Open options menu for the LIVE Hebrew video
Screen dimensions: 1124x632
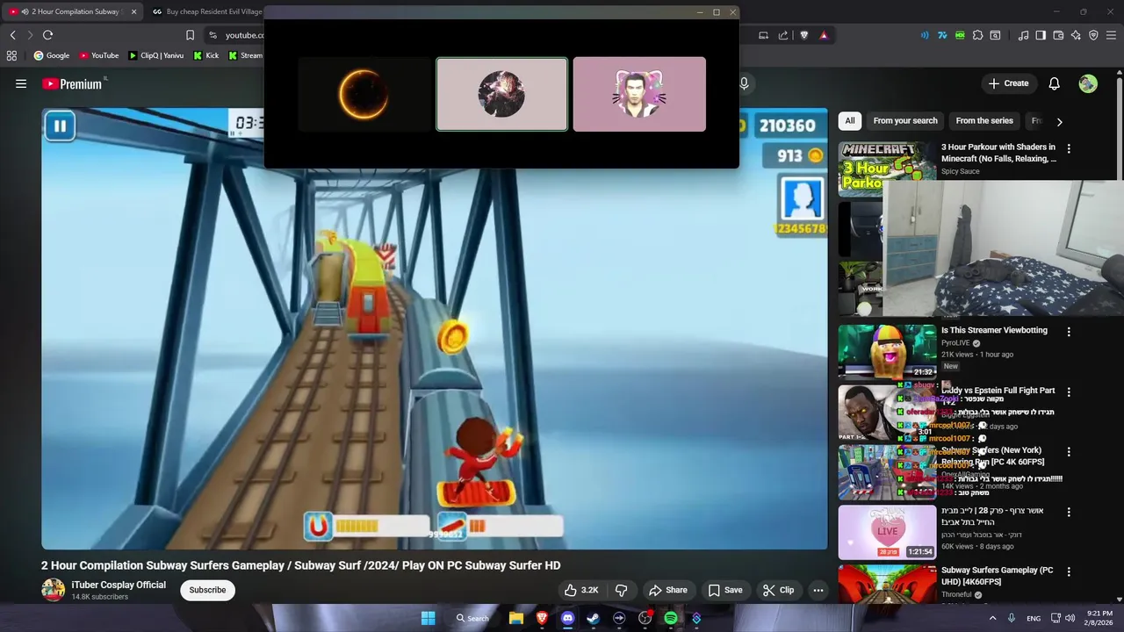click(1069, 512)
